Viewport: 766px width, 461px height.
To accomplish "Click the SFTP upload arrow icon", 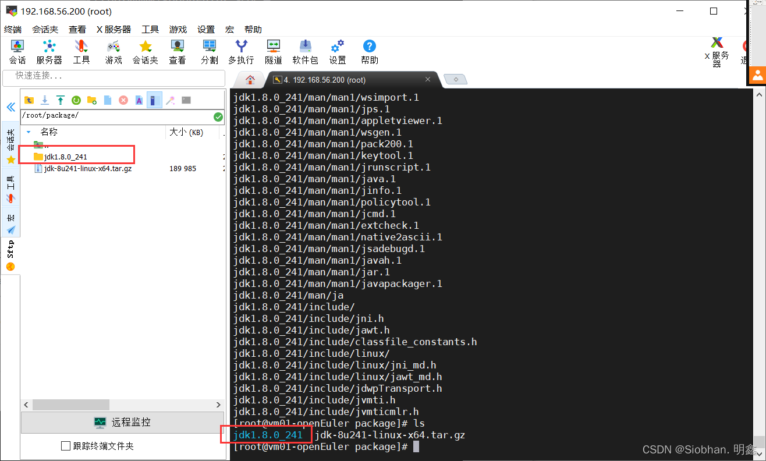I will pyautogui.click(x=60, y=100).
